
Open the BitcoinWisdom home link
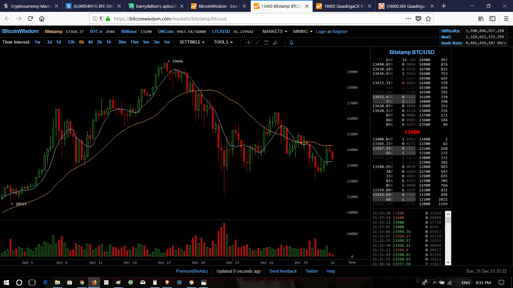tap(20, 31)
